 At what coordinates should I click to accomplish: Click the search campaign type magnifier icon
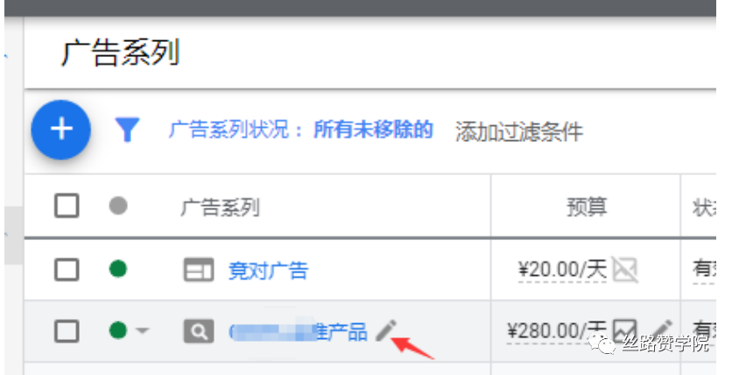pos(199,331)
